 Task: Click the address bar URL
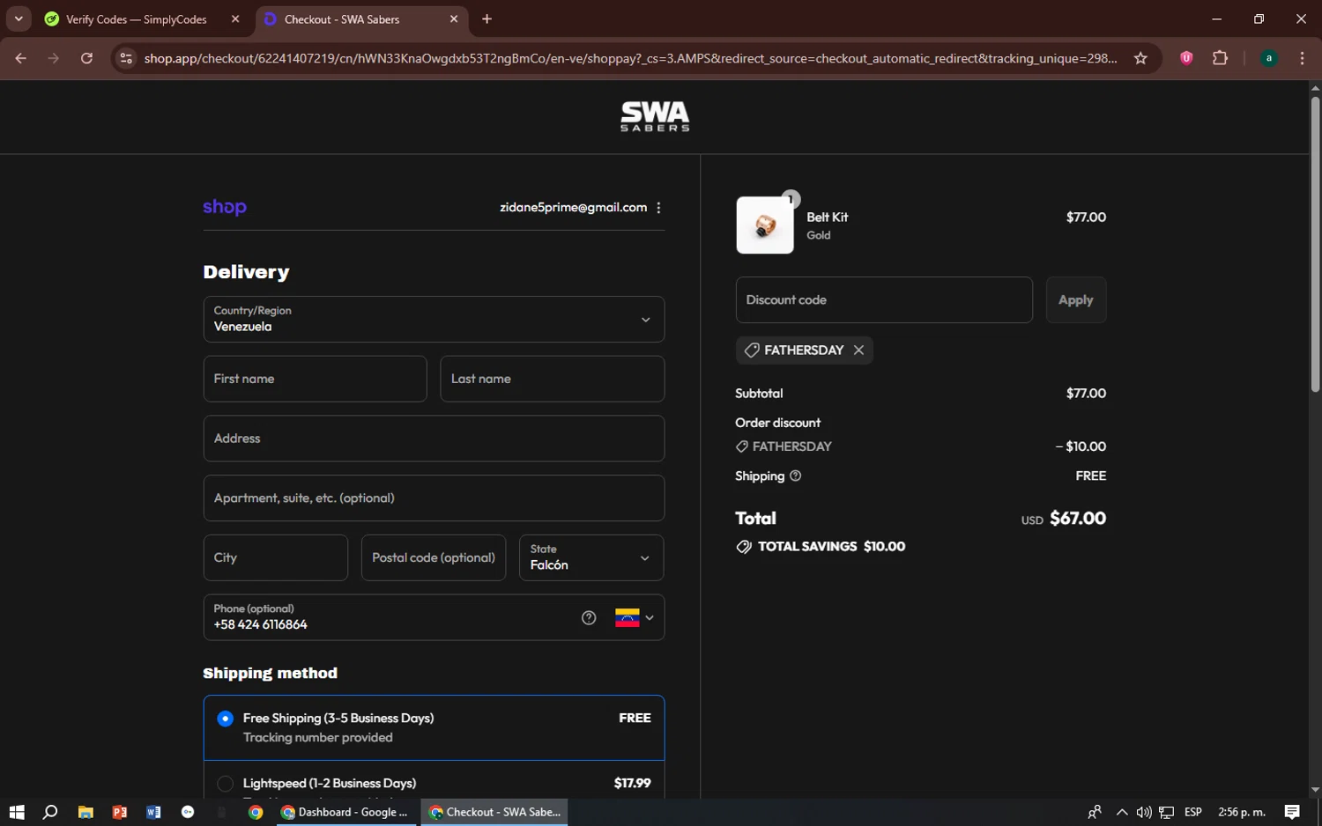[x=630, y=58]
